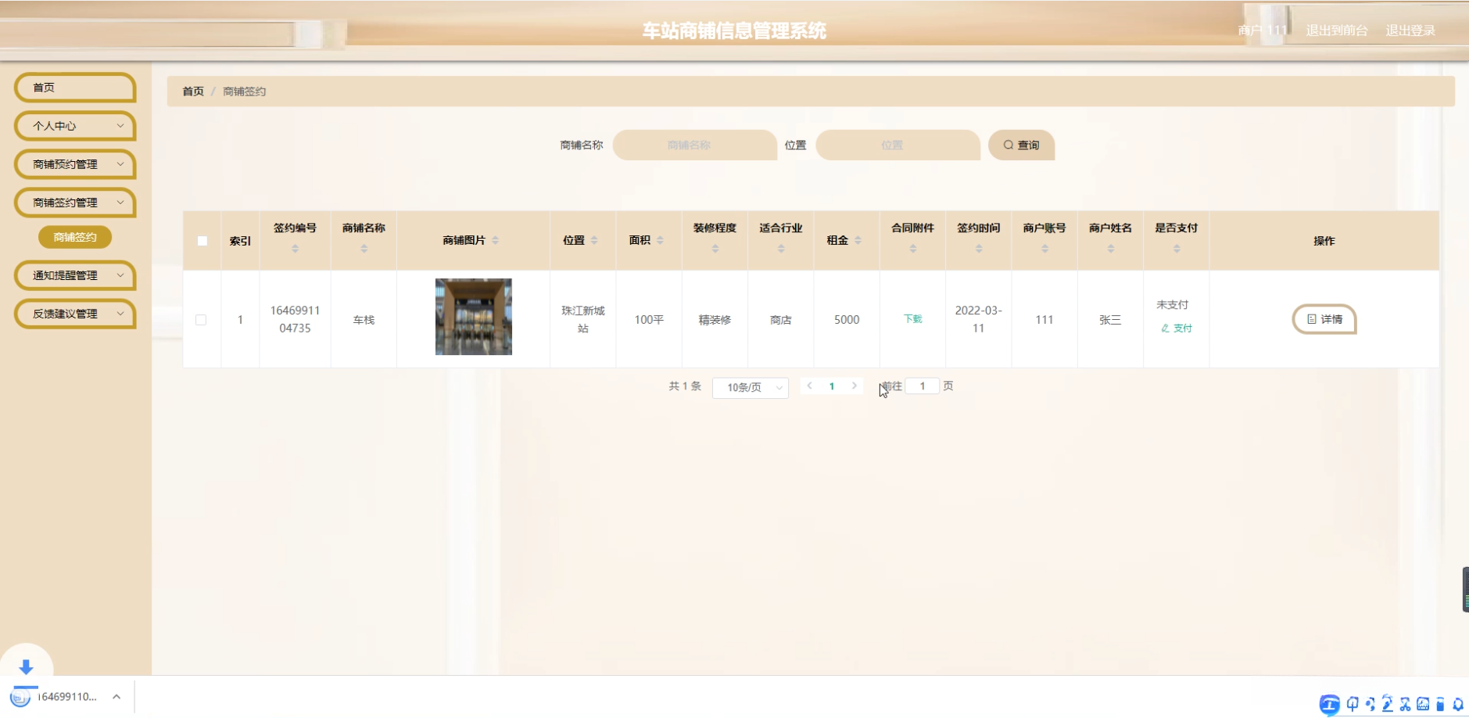Click the bell icon in IME bar
Viewport: 1469px width, 718px height.
(1458, 704)
